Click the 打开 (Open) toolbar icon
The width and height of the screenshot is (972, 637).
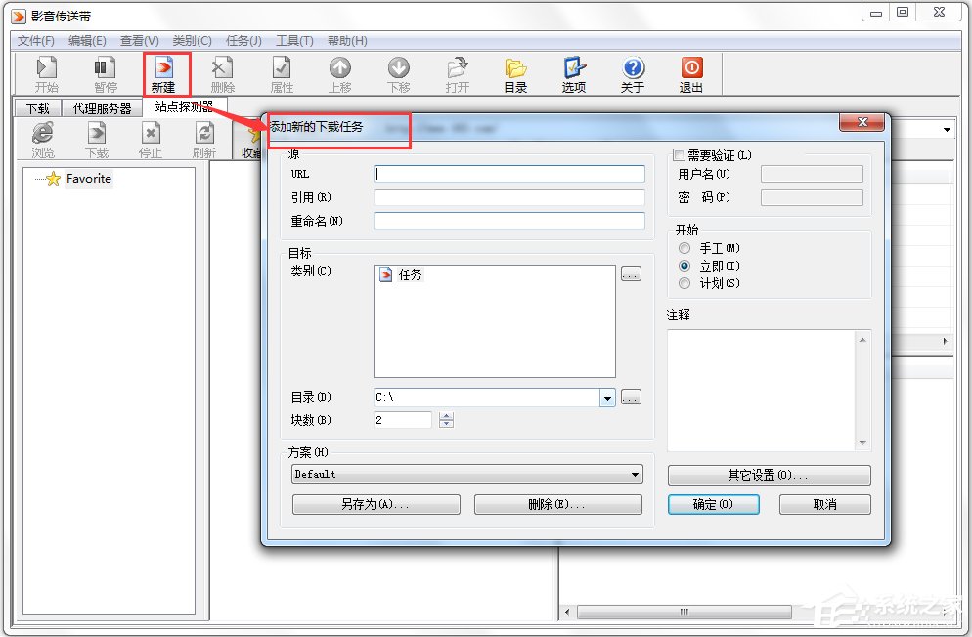coord(457,73)
